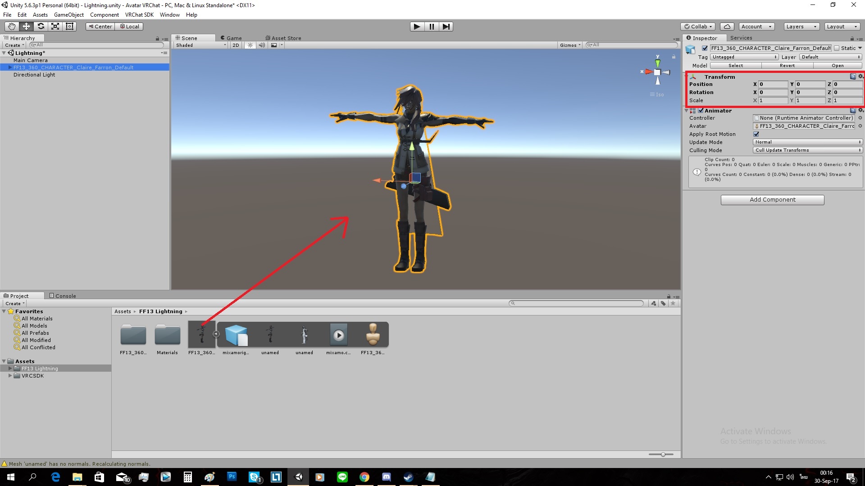
Task: Toggle the Static checkbox
Action: click(837, 48)
